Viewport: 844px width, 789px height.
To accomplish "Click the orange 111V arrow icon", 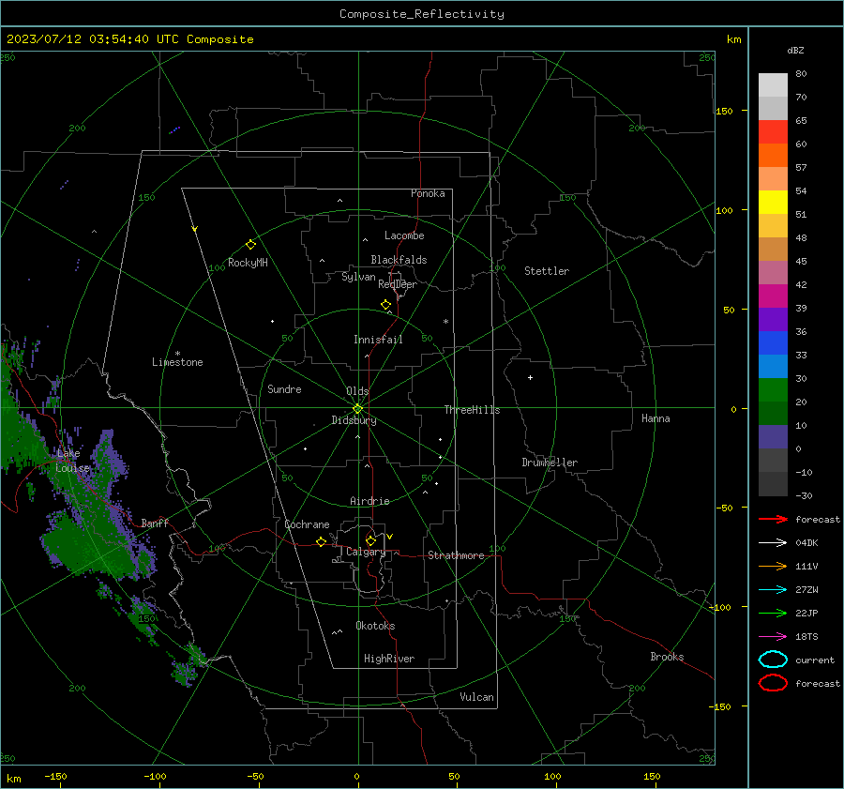I will click(x=773, y=566).
